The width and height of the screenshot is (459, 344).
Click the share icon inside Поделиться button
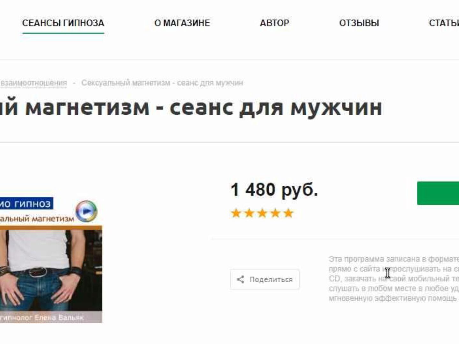click(240, 279)
